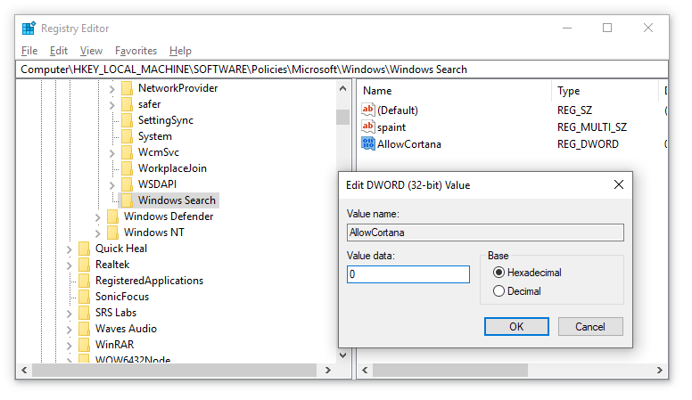692x400 pixels.
Task: Select the WorkplaceJoin tree item label
Action: 172,168
